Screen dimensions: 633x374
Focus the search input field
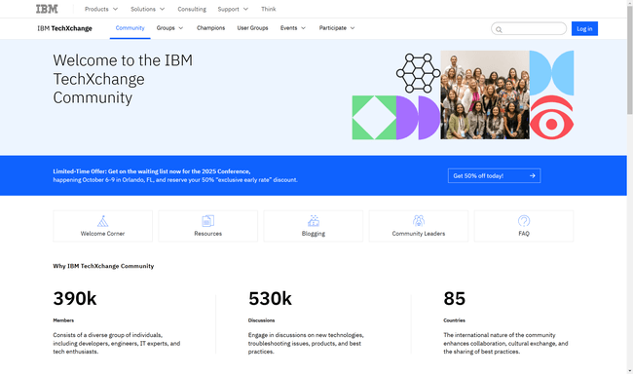point(529,28)
